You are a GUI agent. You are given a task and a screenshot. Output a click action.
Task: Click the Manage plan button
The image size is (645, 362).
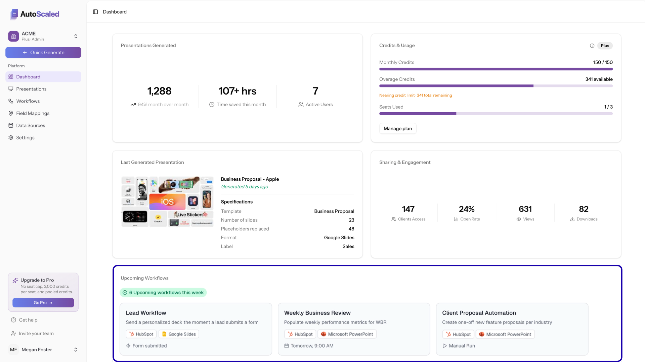pos(398,128)
